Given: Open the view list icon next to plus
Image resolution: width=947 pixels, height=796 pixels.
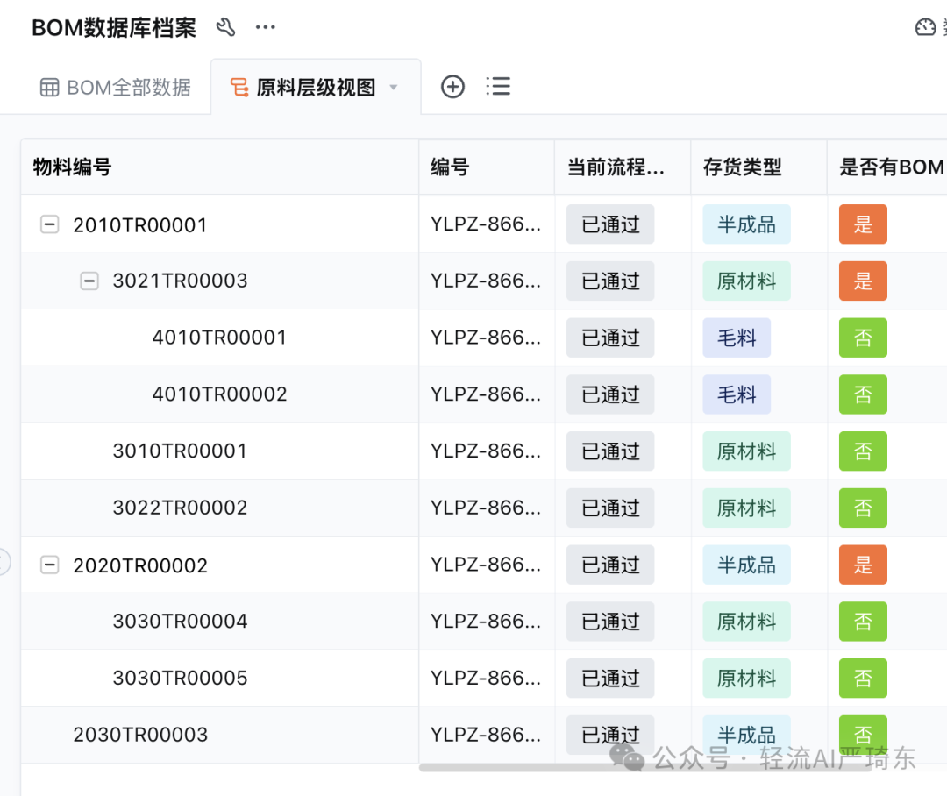Looking at the screenshot, I should pyautogui.click(x=498, y=86).
